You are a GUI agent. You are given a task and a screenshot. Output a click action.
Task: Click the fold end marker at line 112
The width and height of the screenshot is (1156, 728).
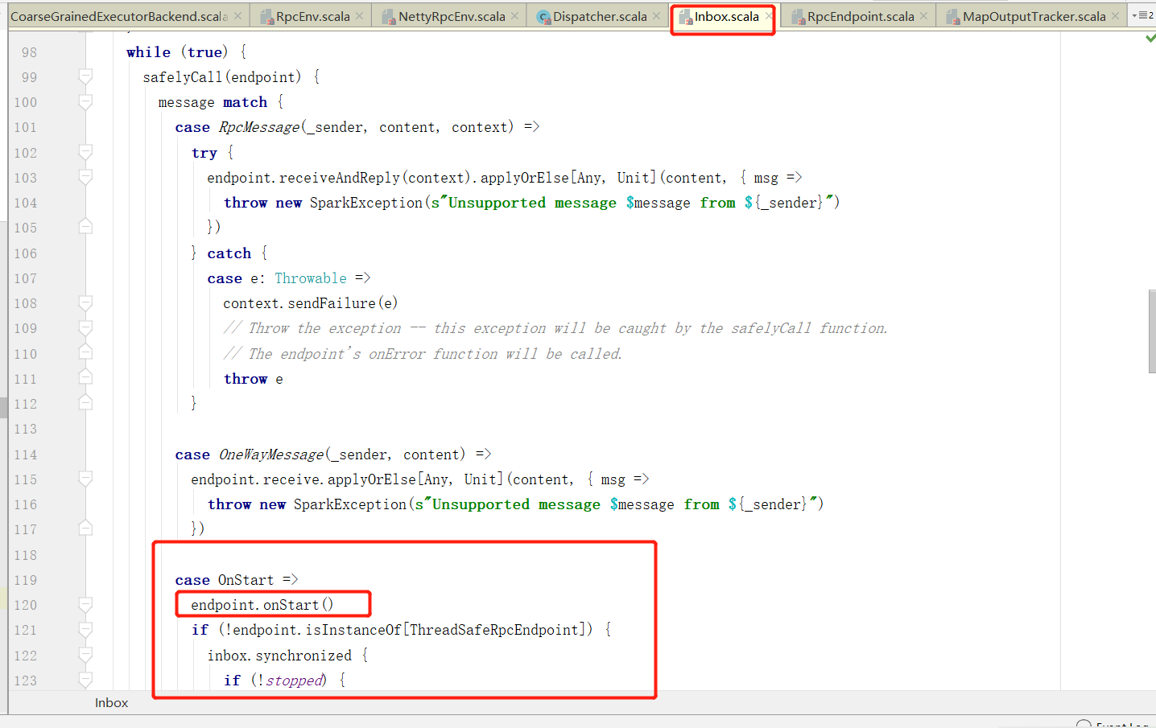click(x=85, y=404)
